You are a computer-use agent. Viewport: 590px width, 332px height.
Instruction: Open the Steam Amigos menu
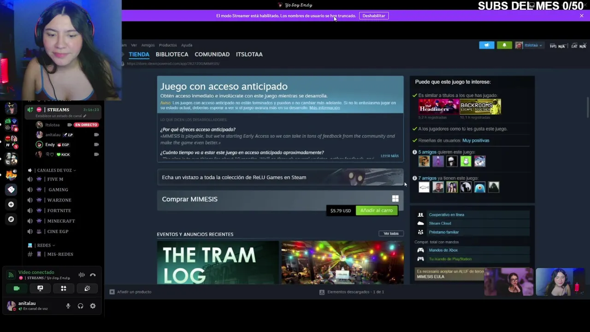(x=148, y=45)
